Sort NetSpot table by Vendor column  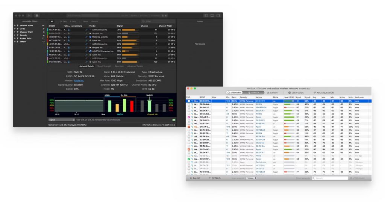259,97
